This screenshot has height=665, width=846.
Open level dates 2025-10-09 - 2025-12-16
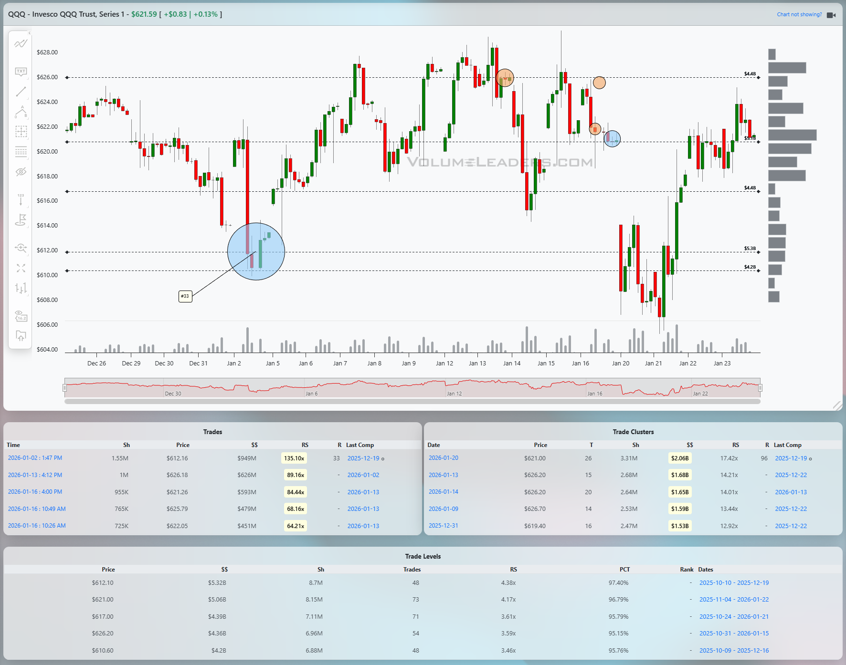(734, 651)
